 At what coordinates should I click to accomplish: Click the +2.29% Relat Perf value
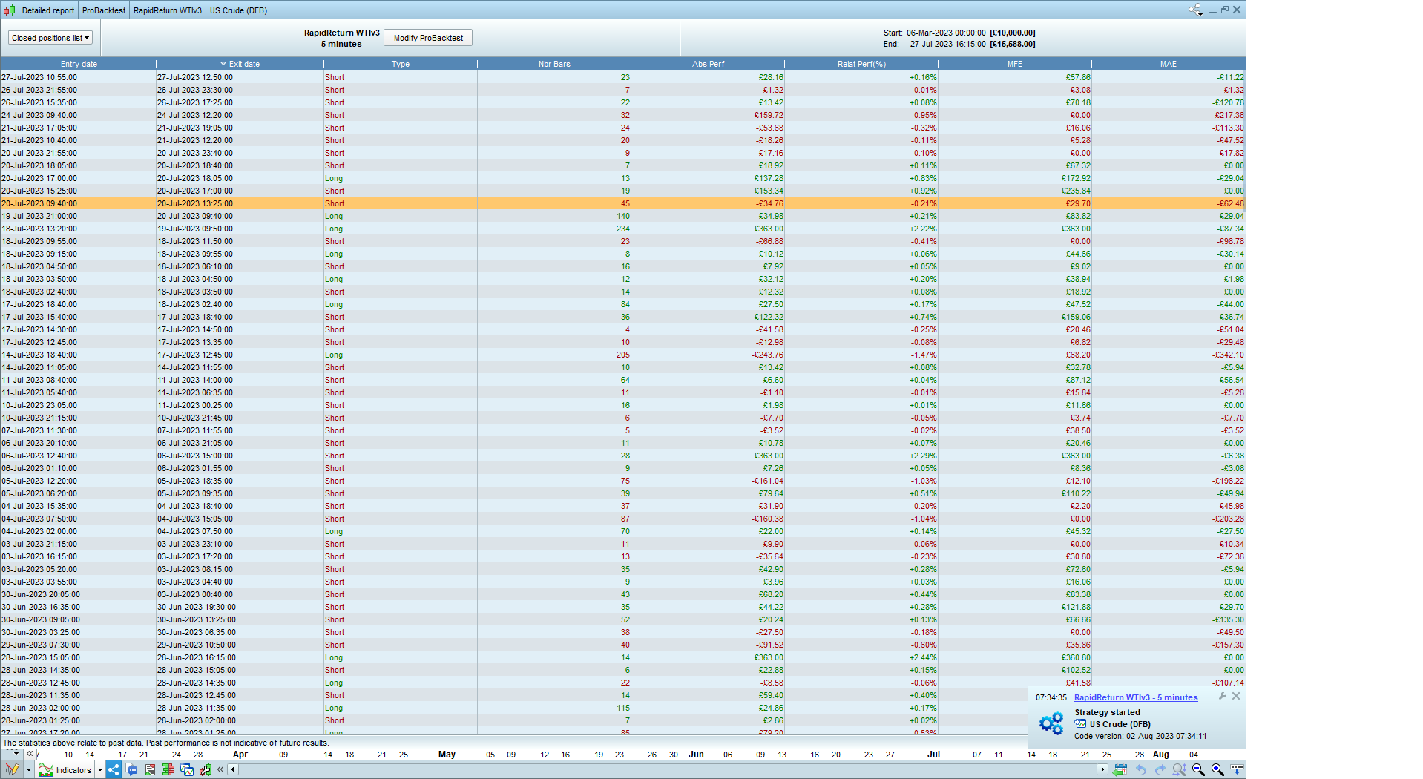923,456
